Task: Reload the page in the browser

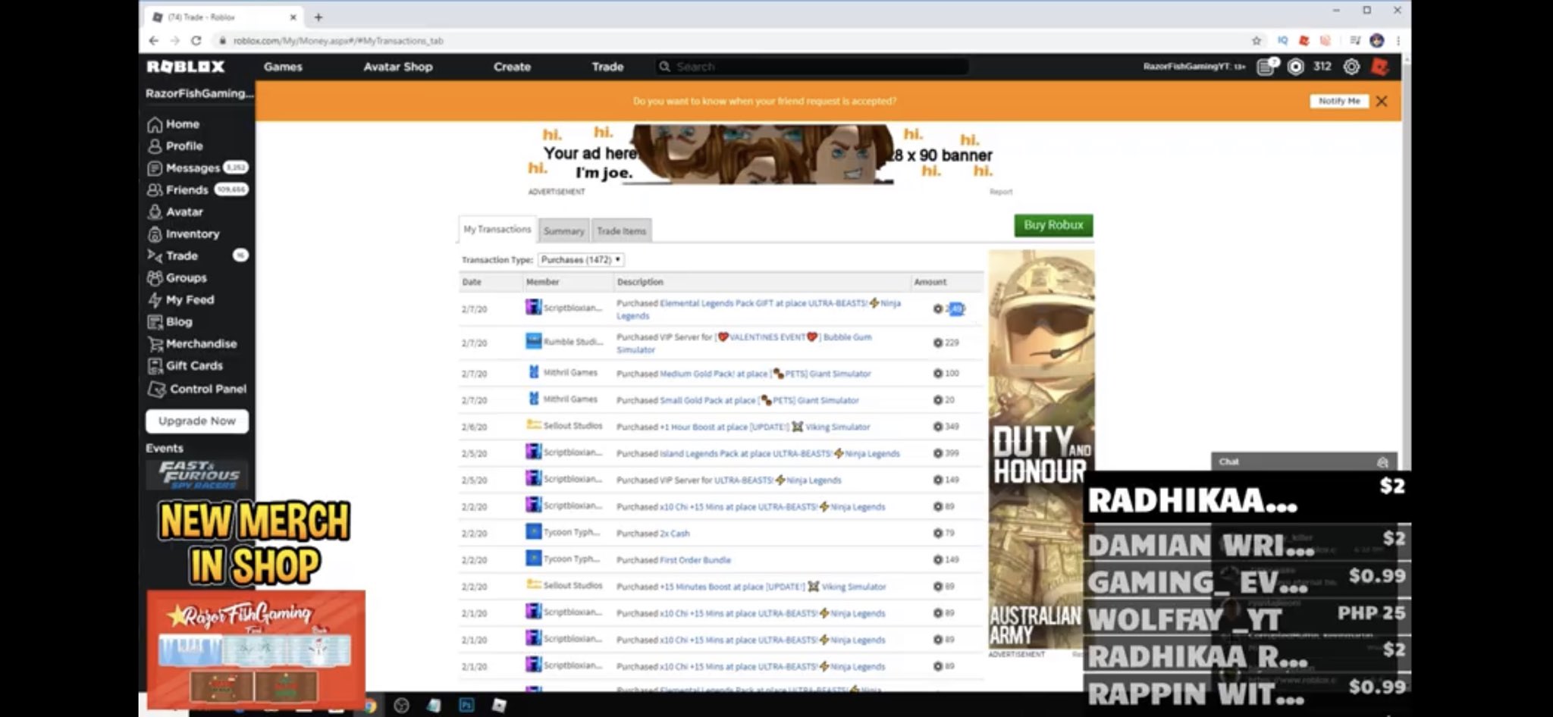Action: [x=196, y=41]
